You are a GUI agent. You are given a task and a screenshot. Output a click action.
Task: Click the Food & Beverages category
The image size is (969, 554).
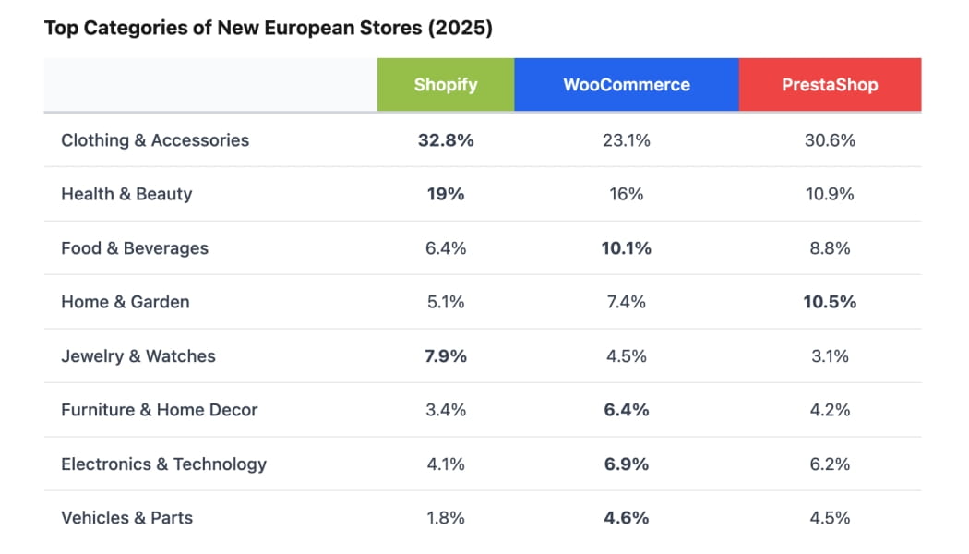pyautogui.click(x=135, y=248)
